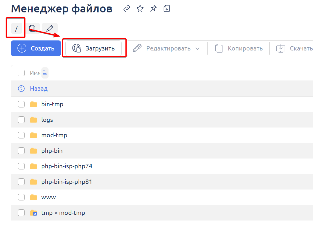Pin the file manager page
The height and width of the screenshot is (227, 313).
(x=153, y=9)
